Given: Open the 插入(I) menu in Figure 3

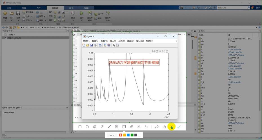Looking at the screenshot, I should click(x=113, y=41).
